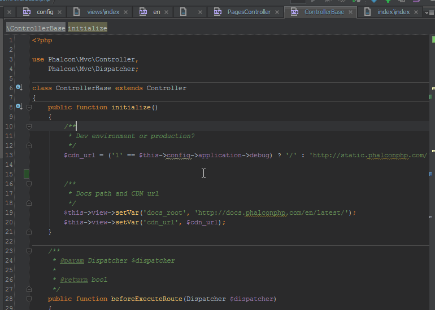The height and width of the screenshot is (310, 435).
Task: Click the overriding method gutter icon on line 8
Action: pos(19,107)
